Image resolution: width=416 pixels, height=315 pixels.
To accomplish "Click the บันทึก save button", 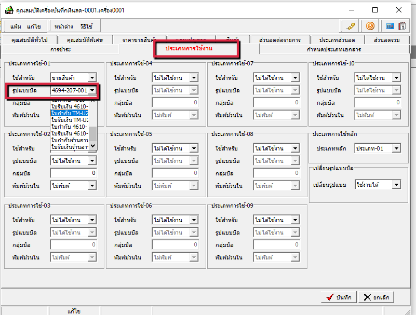I will coord(338,297).
